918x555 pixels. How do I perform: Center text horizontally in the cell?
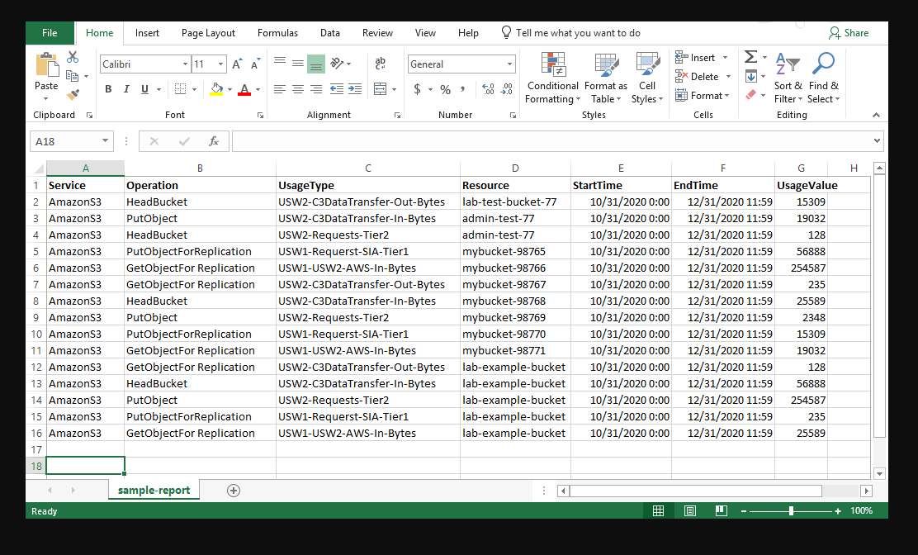(x=298, y=89)
